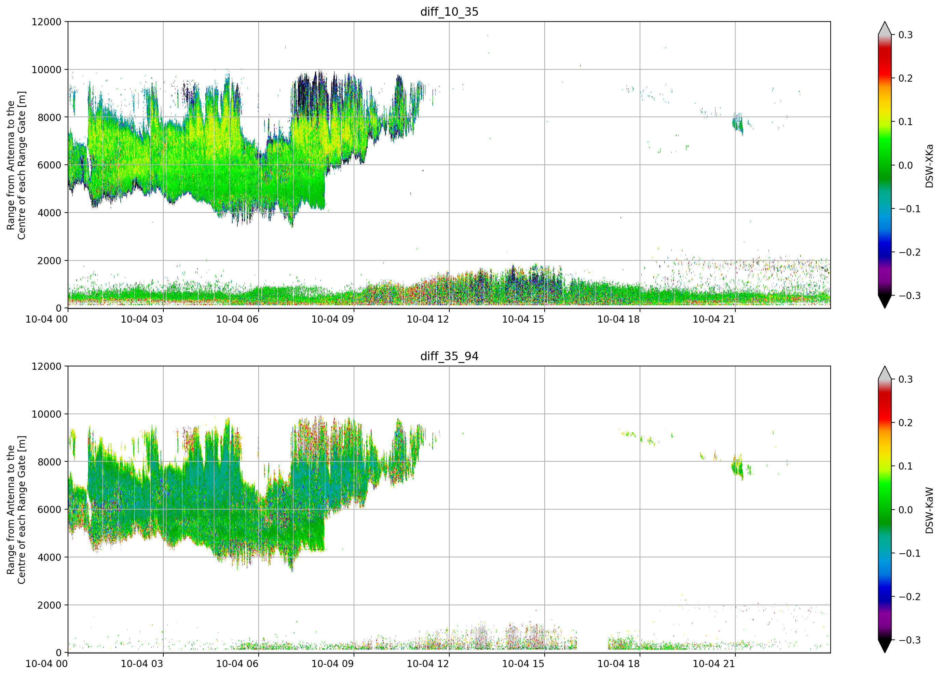The height and width of the screenshot is (676, 941).
Task: Click the −0.1 tick on DSW-KaW colorbar
Action: pos(910,553)
